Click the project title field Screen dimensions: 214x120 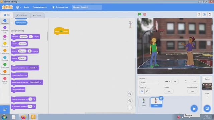coord(87,7)
